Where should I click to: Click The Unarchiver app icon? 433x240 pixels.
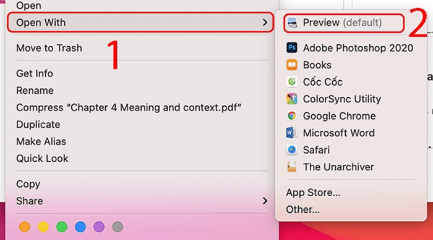(292, 167)
